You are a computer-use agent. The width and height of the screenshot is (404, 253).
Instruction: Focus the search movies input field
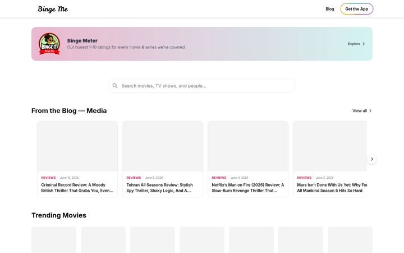click(202, 85)
